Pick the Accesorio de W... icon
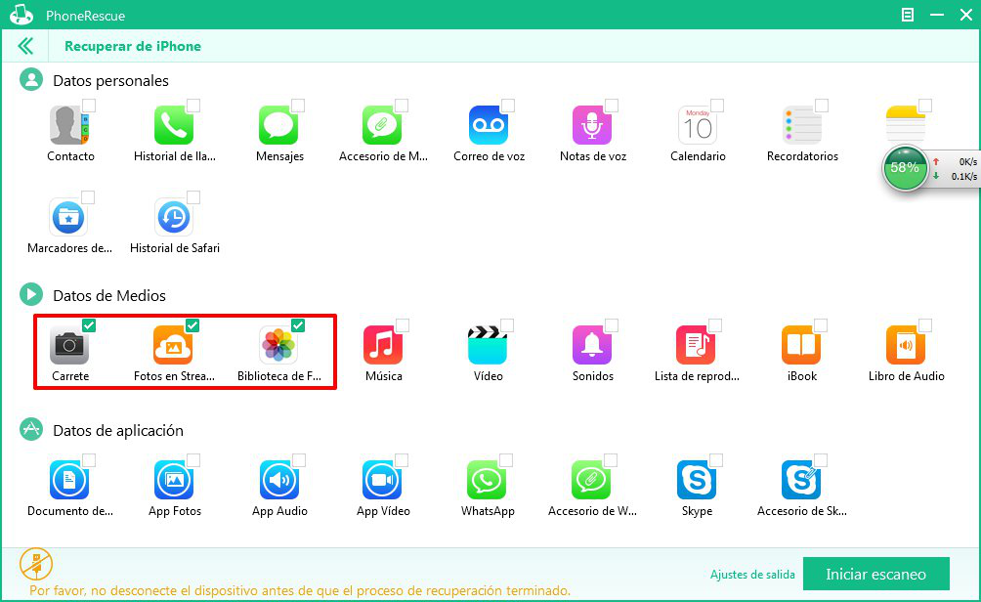981x602 pixels. click(591, 480)
